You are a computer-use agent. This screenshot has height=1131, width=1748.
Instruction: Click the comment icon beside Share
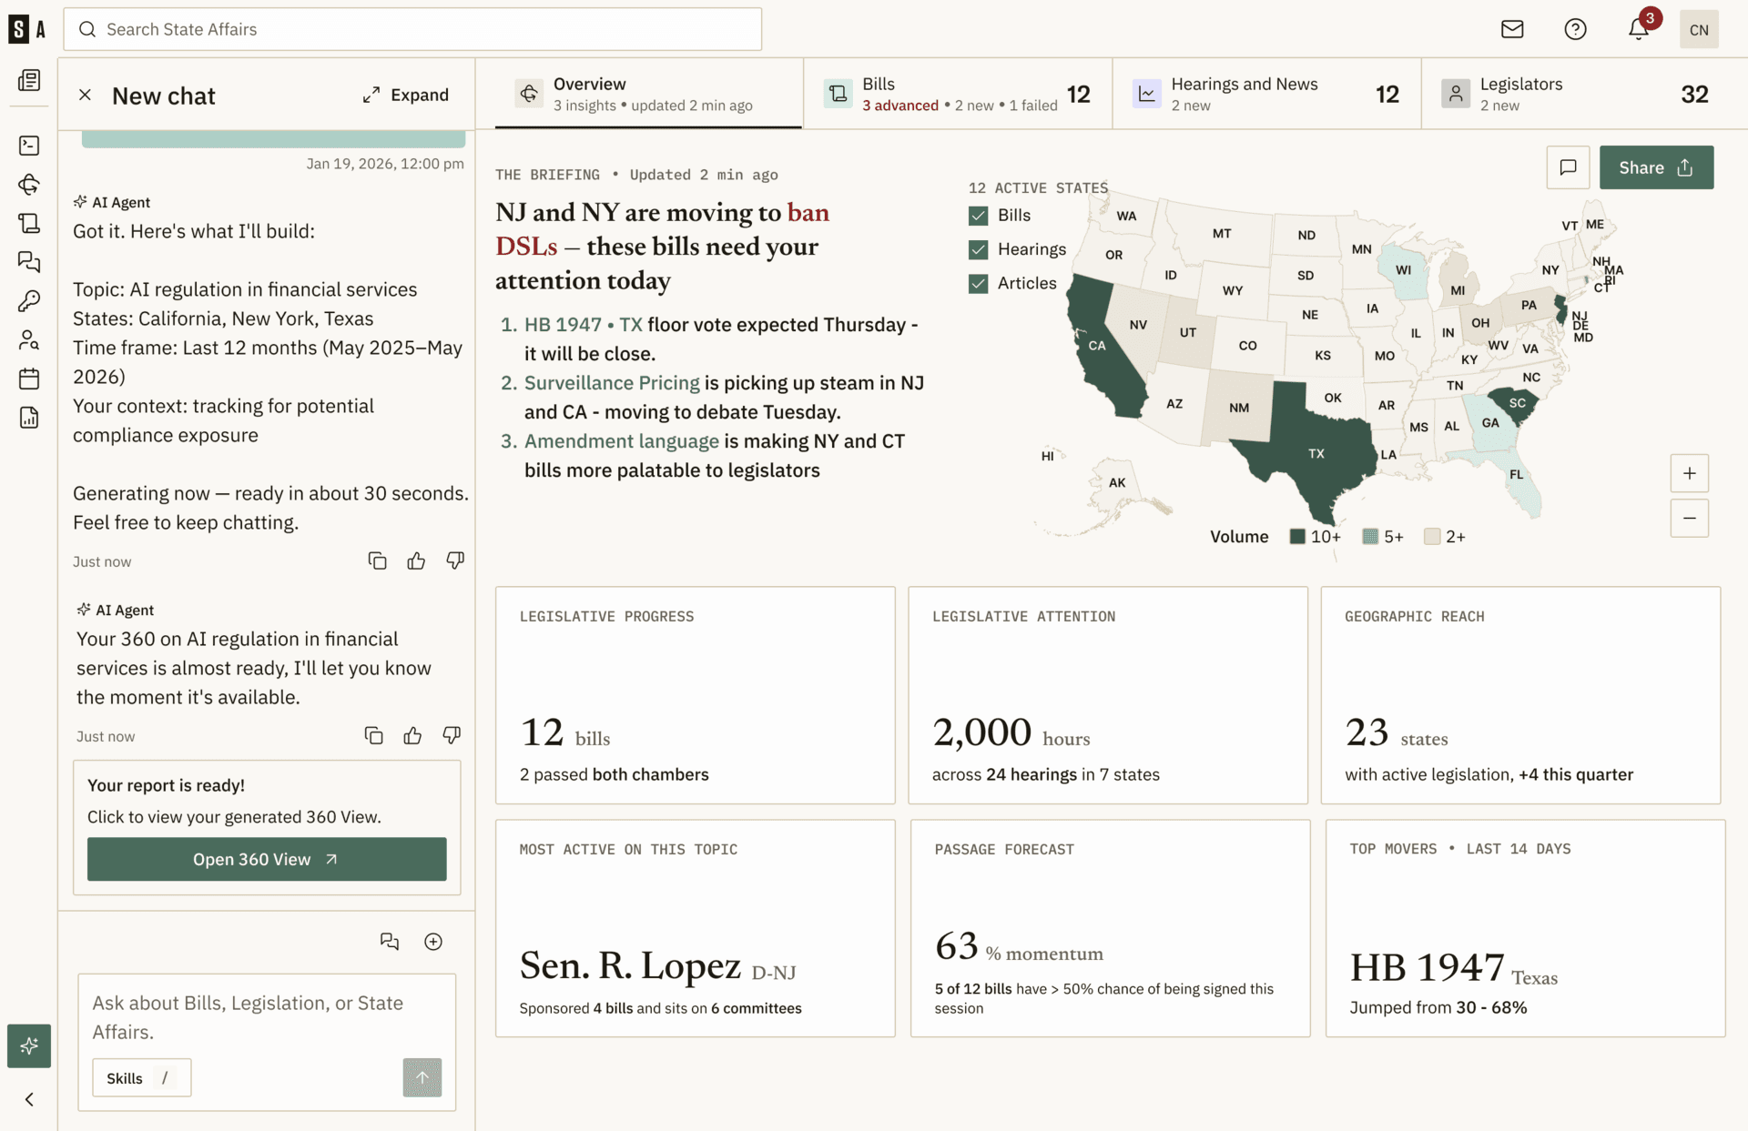[x=1568, y=167]
